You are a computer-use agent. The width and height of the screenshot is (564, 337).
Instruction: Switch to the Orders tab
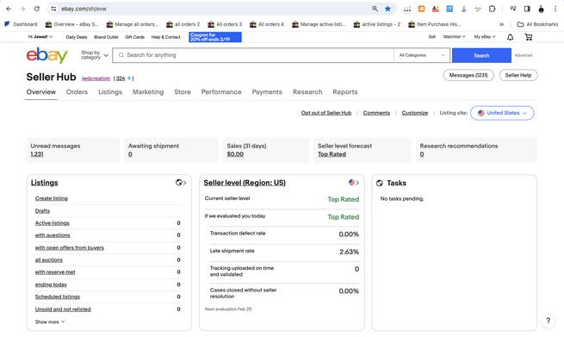click(77, 92)
